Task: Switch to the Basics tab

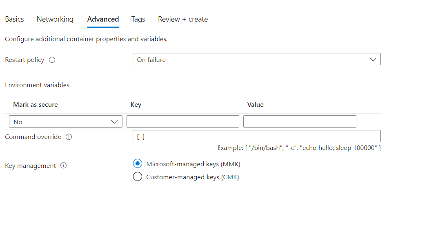Action: point(14,19)
